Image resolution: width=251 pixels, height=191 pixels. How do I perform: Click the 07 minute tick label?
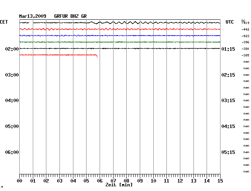click(x=113, y=181)
